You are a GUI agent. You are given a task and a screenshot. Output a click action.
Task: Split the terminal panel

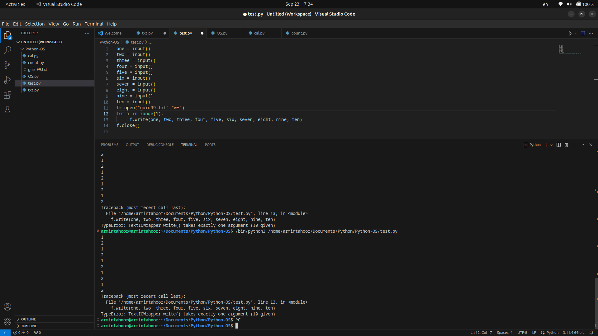coord(558,145)
